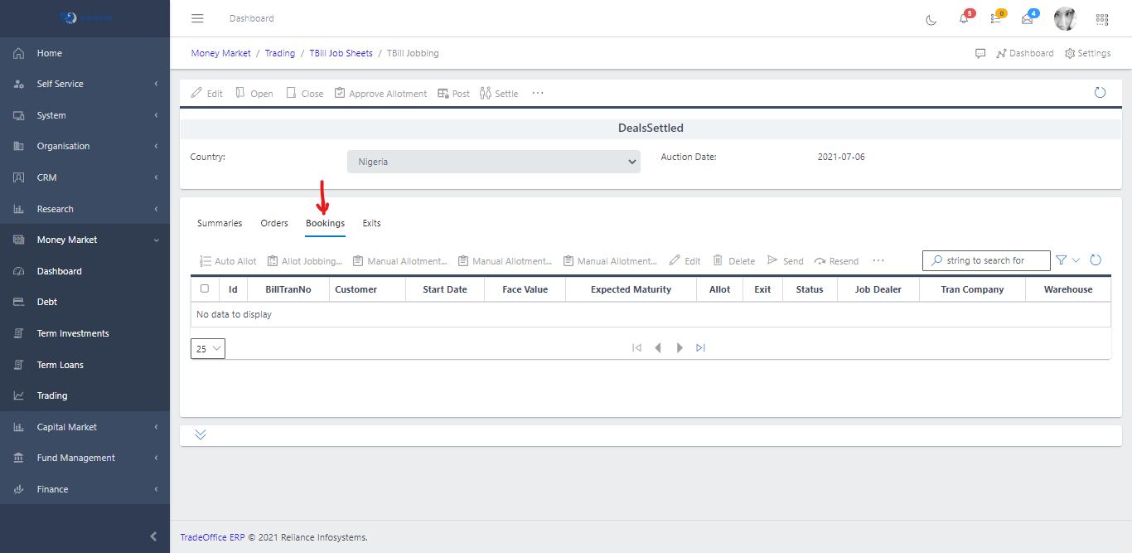Image resolution: width=1132 pixels, height=553 pixels.
Task: Click the hamburger menu icon
Action: [x=197, y=18]
